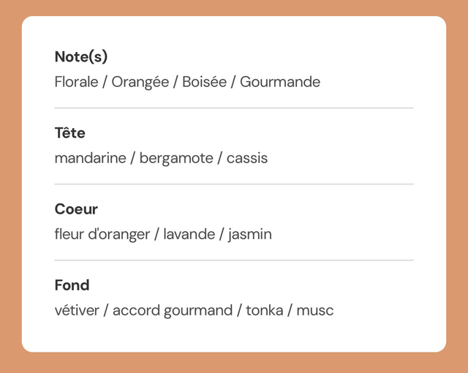Image resolution: width=468 pixels, height=373 pixels.
Task: Select vétiver in the Fond row
Action: [x=76, y=310]
